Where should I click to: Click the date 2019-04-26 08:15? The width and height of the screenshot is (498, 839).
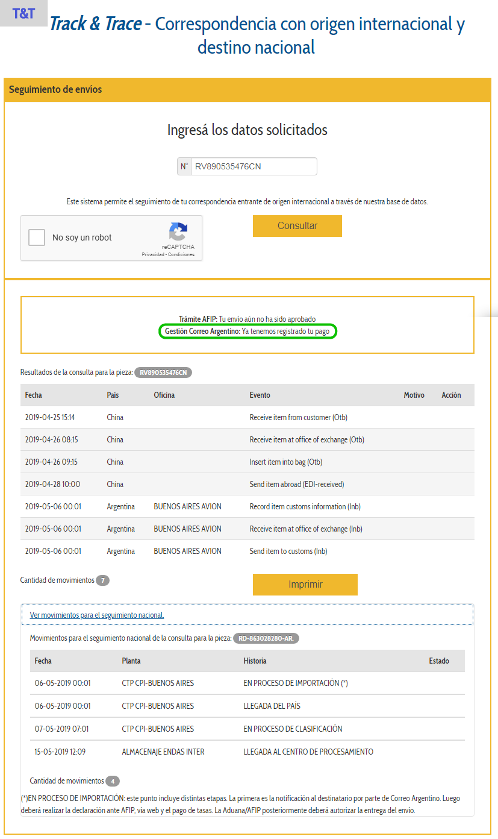click(x=51, y=440)
